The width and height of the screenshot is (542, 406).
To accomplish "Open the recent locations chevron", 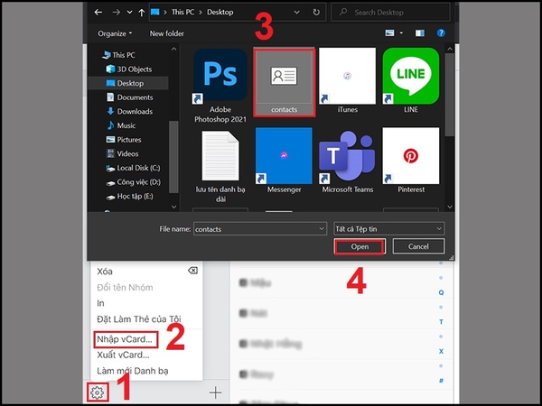I will (129, 13).
